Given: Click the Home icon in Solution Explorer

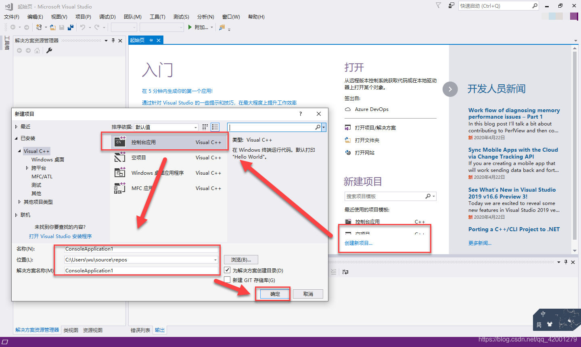Looking at the screenshot, I should (37, 50).
